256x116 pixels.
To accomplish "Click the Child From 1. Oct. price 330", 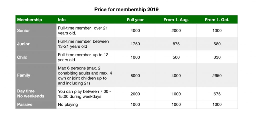I will click(x=217, y=57).
